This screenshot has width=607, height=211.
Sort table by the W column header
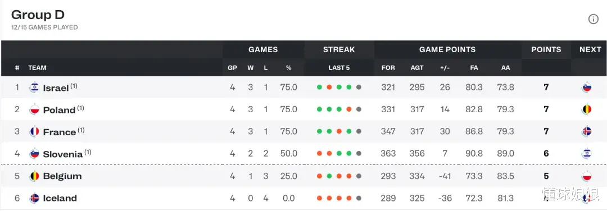[250, 68]
